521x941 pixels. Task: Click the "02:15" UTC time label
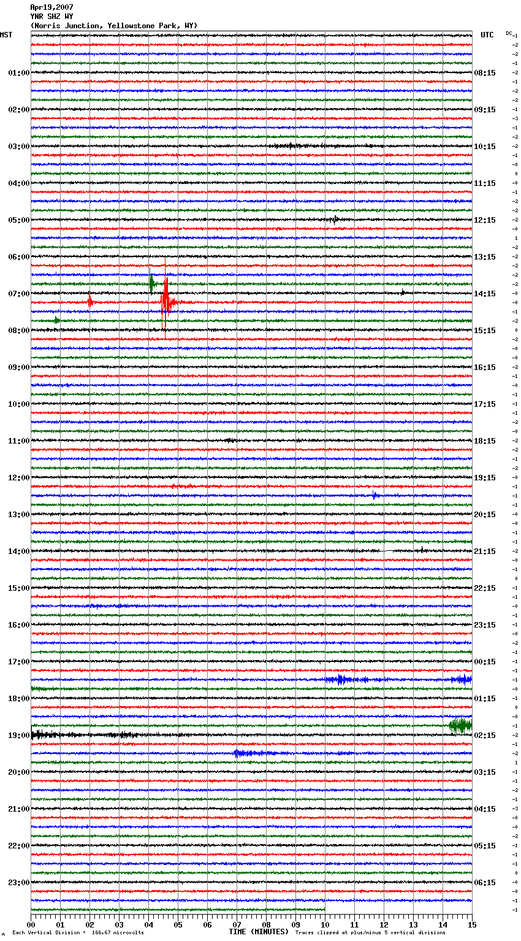[x=485, y=736]
